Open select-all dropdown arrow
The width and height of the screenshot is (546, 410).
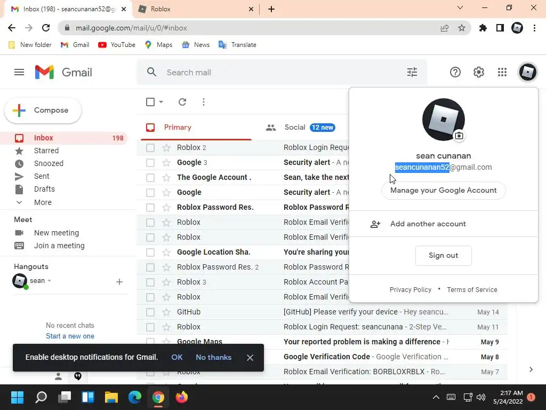(x=161, y=102)
